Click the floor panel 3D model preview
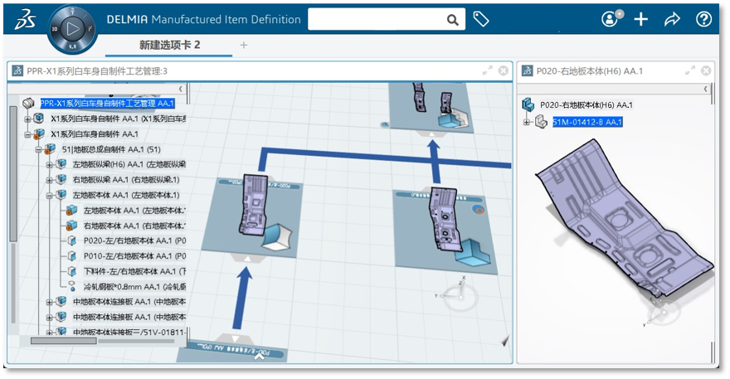The width and height of the screenshot is (730, 379). (x=624, y=219)
